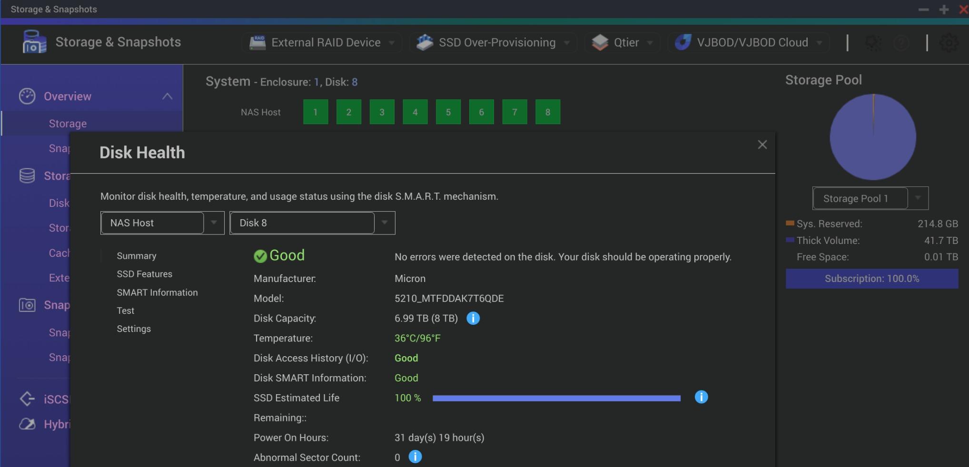Open the SMART Information tab
The height and width of the screenshot is (467, 969).
[157, 292]
